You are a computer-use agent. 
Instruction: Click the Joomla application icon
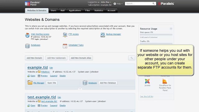[147, 81]
